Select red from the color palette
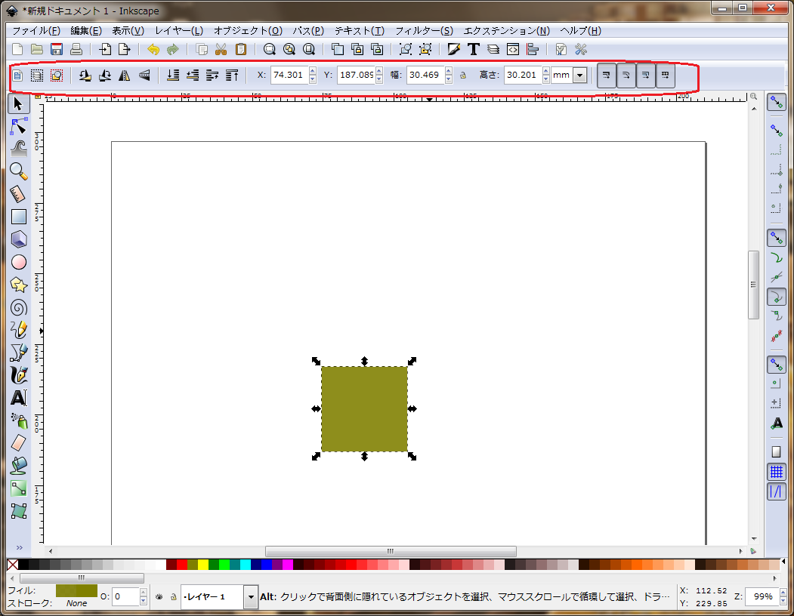The height and width of the screenshot is (616, 794). click(x=181, y=563)
